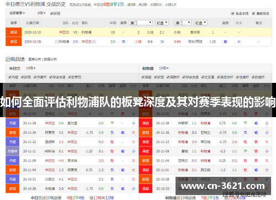Click 中日兰 0:0 score on 20-11-28
The width and height of the screenshot is (276, 200).
click(61, 123)
